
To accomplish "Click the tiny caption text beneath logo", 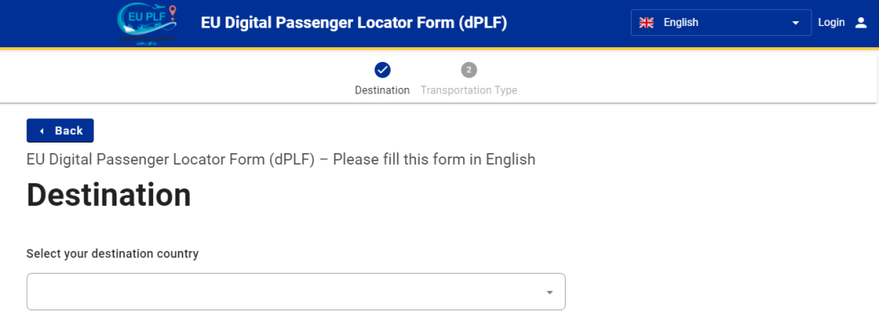I will coord(146,41).
